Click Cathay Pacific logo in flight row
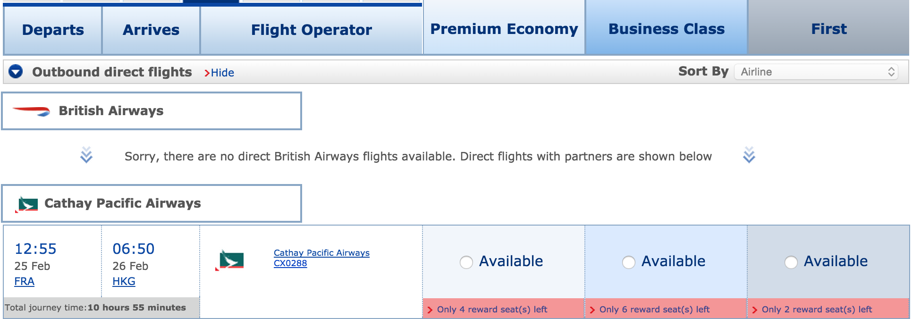This screenshot has width=912, height=319. (x=230, y=260)
